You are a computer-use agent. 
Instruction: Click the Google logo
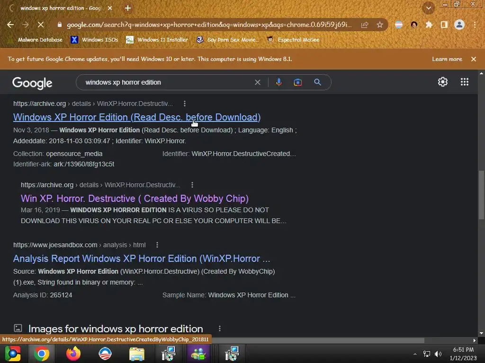point(32,83)
